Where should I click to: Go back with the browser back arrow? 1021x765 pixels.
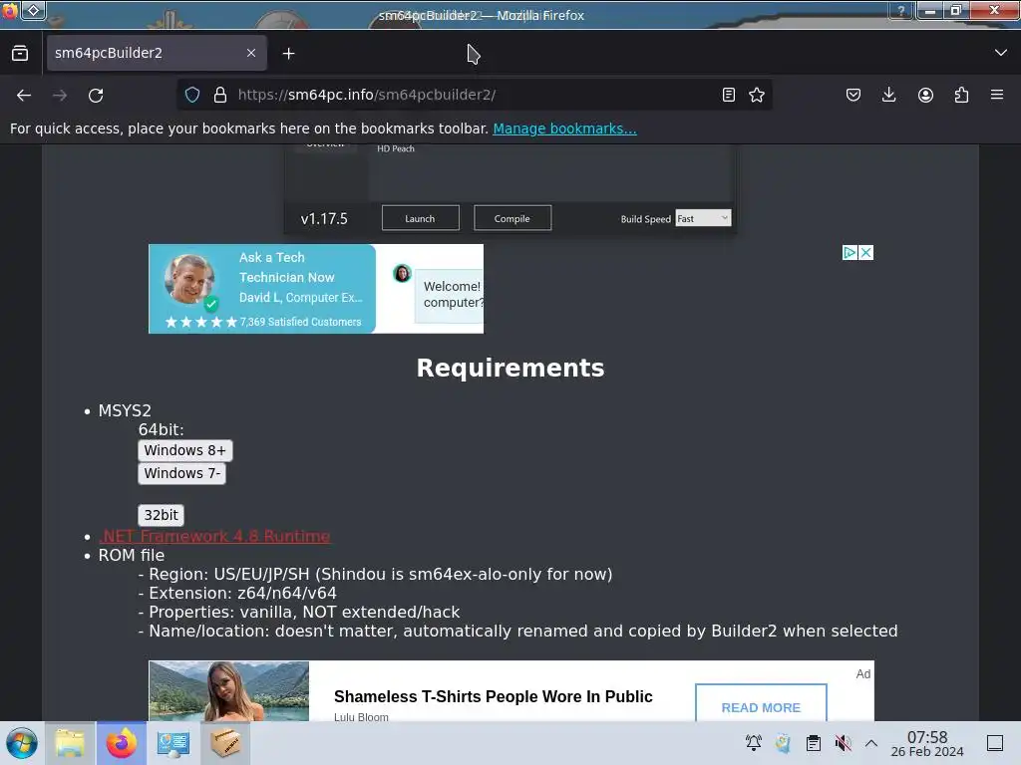click(x=24, y=96)
